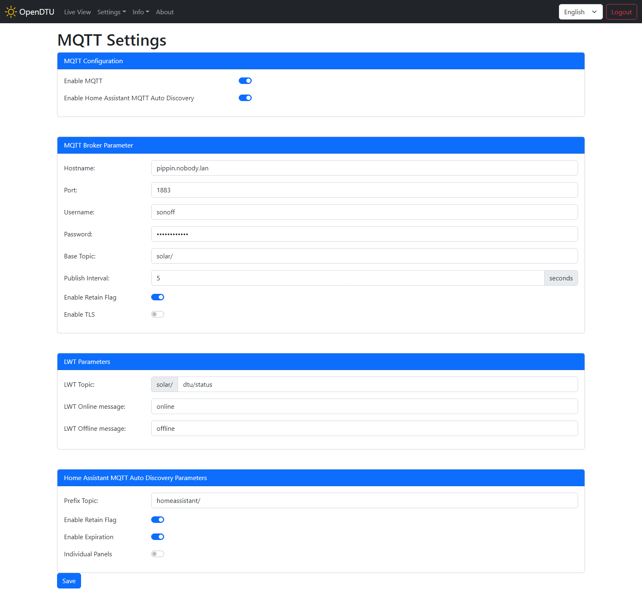Click the Publish Interval field

point(347,278)
